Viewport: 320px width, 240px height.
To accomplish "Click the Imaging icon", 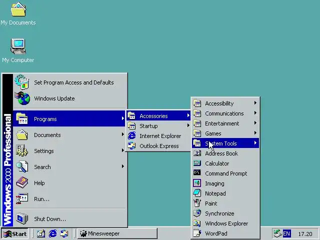I will click(x=197, y=183).
